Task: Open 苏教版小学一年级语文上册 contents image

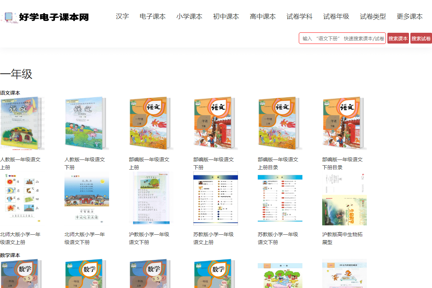Action: pos(216,198)
